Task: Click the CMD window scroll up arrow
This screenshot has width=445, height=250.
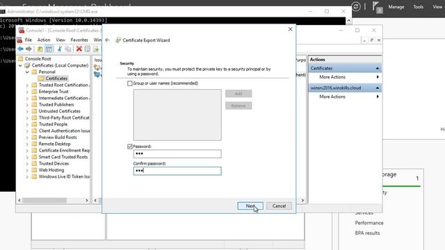Action: [x=349, y=20]
